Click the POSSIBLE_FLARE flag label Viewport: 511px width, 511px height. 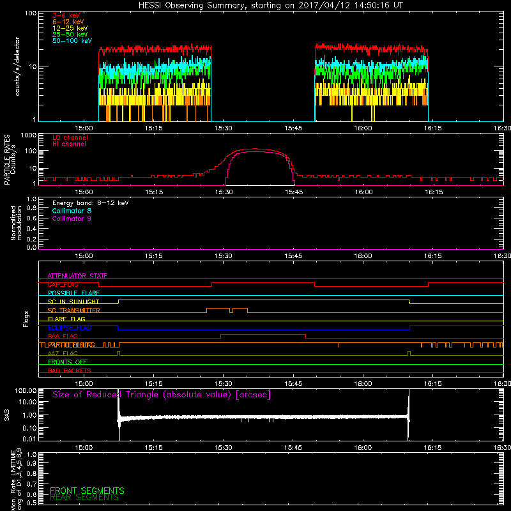tap(73, 293)
